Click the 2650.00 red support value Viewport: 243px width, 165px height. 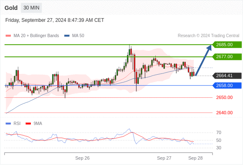tap(224, 97)
